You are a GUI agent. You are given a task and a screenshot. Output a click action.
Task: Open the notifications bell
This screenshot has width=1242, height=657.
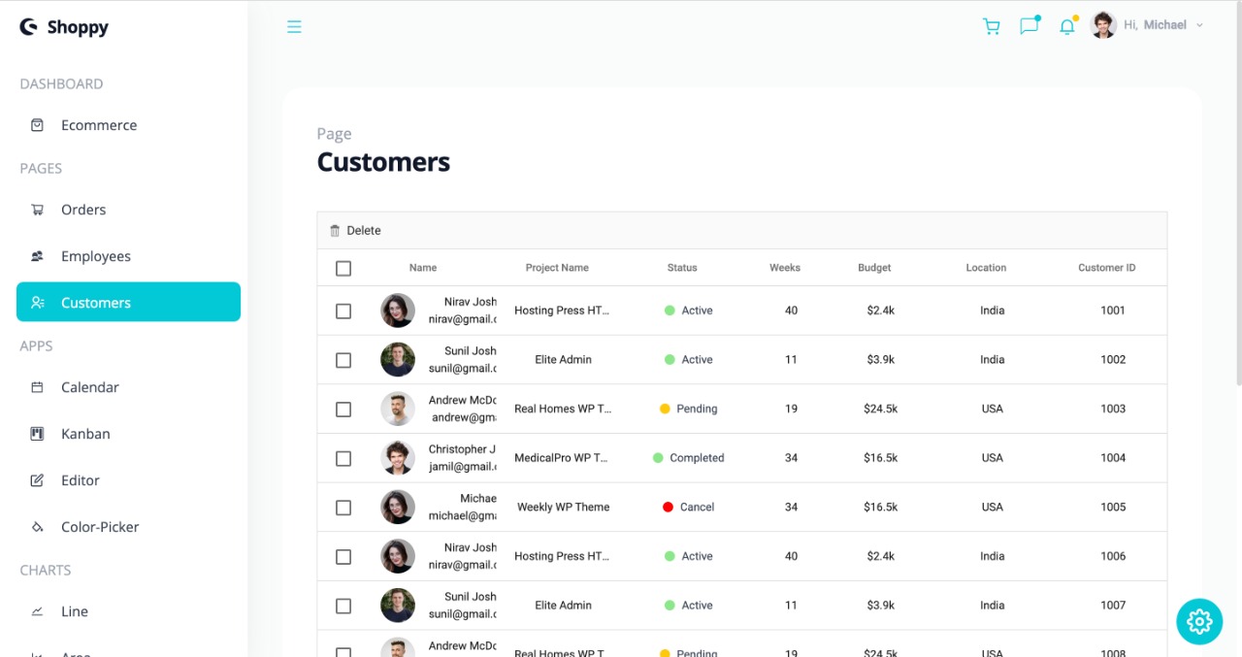pos(1066,26)
